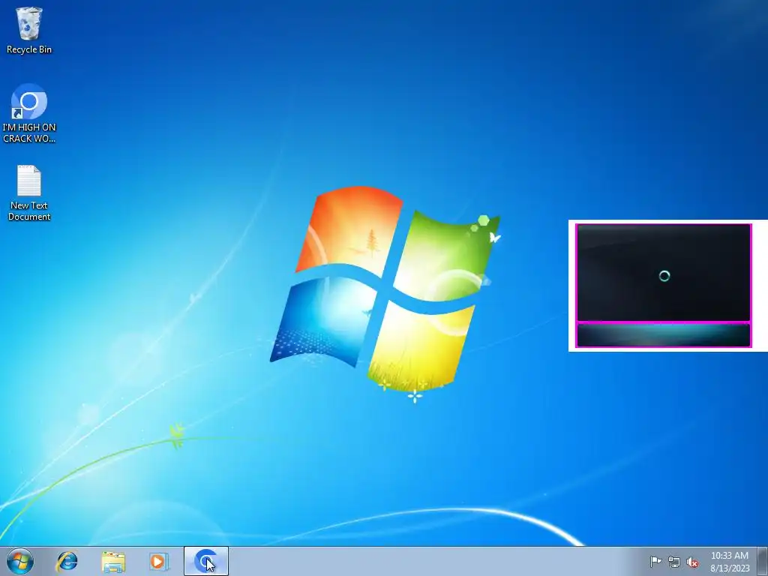Viewport: 768px width, 576px height.
Task: Open Windows Explorer from the taskbar
Action: (x=113, y=561)
